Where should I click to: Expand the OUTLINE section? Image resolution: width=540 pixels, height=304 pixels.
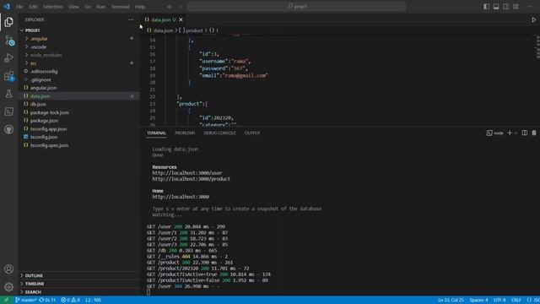pyautogui.click(x=78, y=275)
